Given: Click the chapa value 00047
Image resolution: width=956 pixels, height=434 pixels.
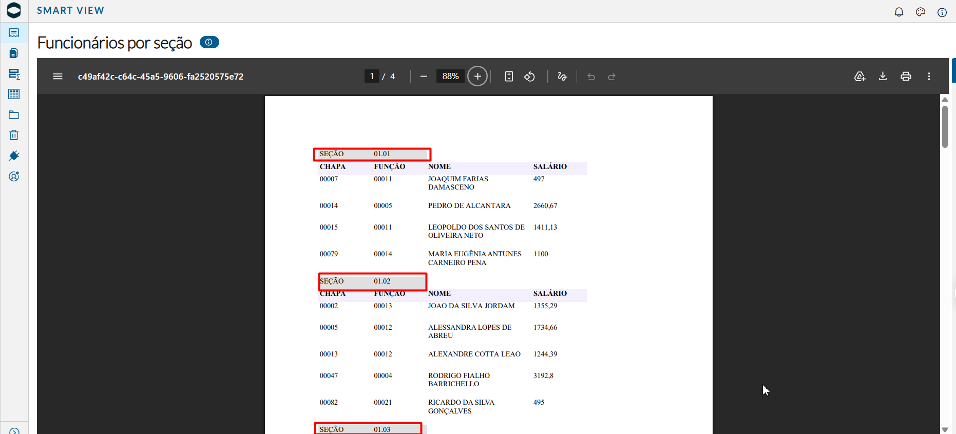Looking at the screenshot, I should 329,375.
